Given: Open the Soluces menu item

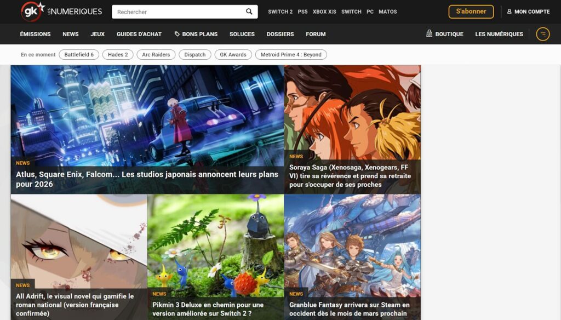Looking at the screenshot, I should (x=242, y=34).
